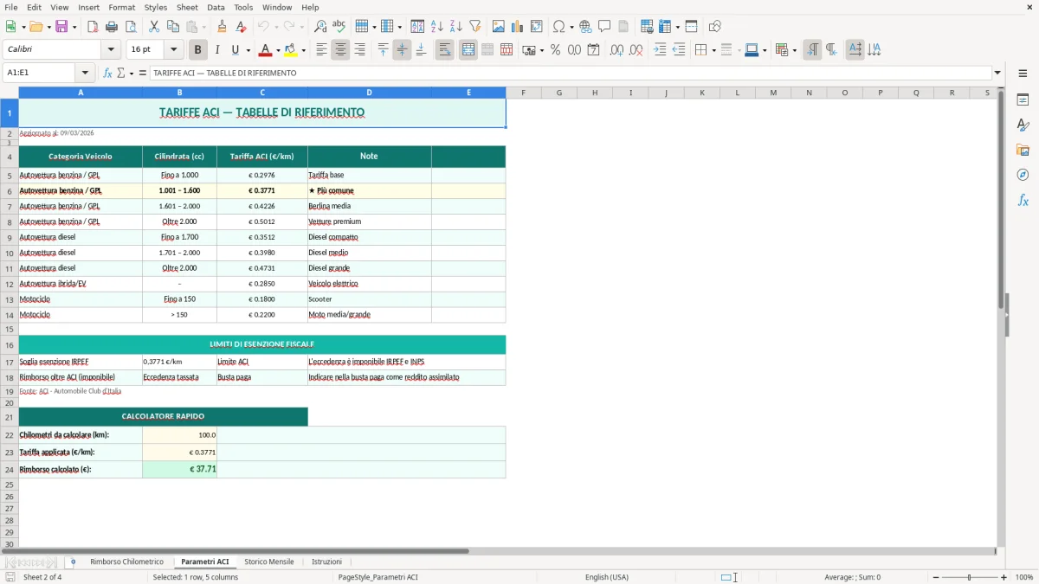Switch to Storico Mensile sheet tab
The height and width of the screenshot is (584, 1039).
click(268, 562)
